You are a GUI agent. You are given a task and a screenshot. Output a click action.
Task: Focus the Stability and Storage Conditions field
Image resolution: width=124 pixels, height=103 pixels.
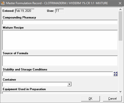point(58,74)
